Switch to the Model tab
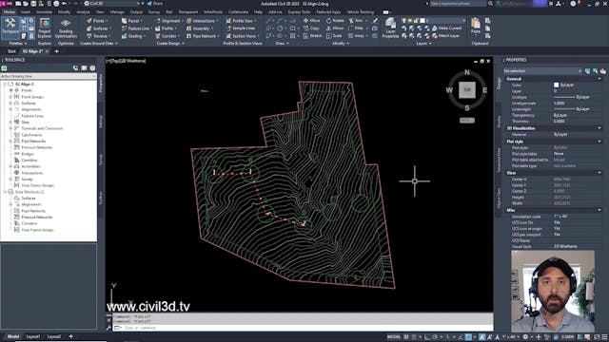This screenshot has height=342, width=609. 13,336
